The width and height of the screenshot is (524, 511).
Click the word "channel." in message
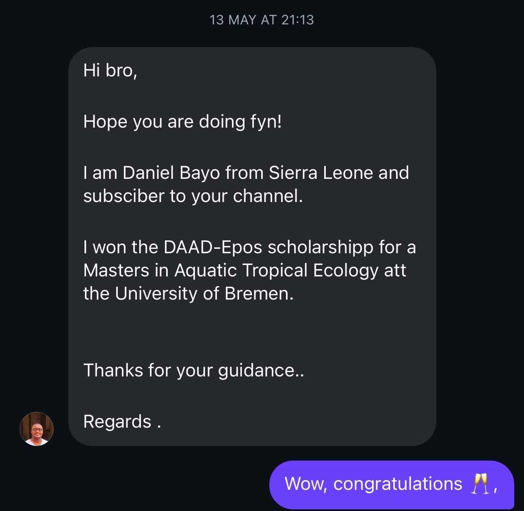(x=268, y=196)
